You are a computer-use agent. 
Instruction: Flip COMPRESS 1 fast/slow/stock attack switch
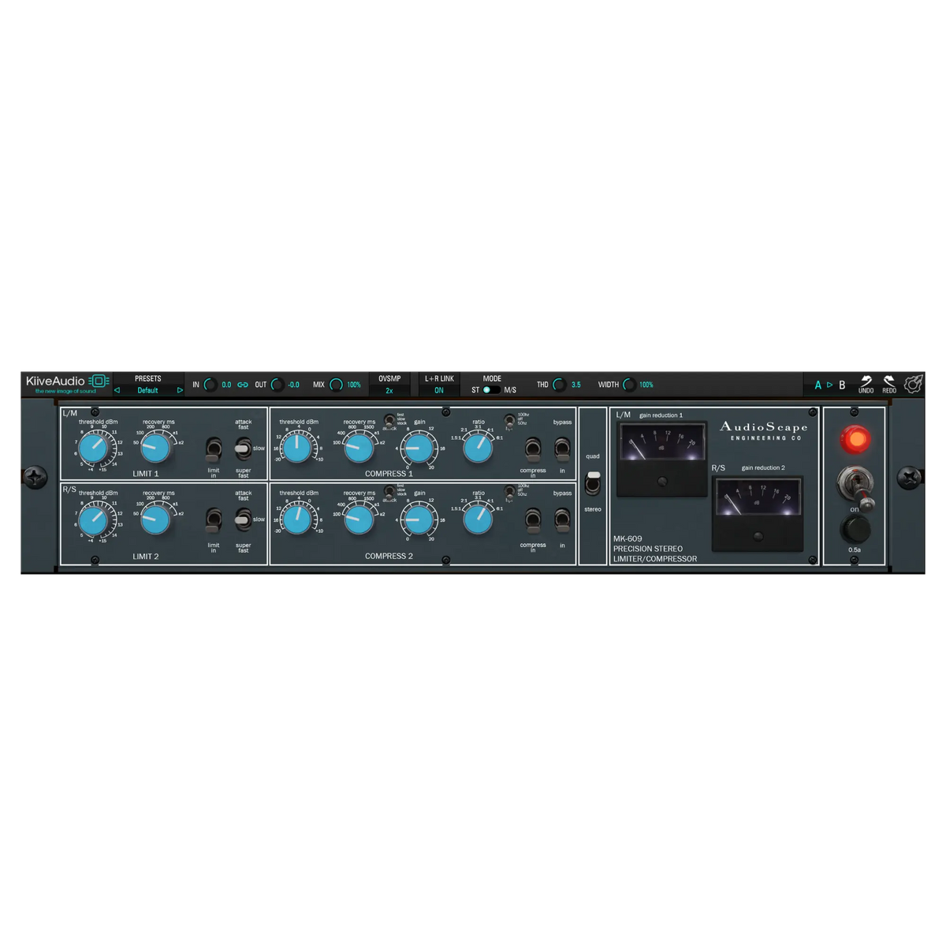click(389, 420)
